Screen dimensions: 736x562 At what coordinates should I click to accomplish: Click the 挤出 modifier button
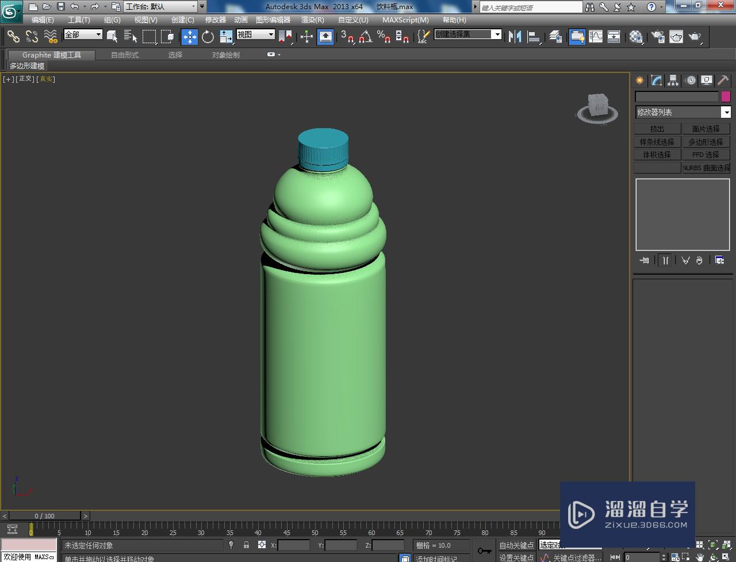(657, 129)
